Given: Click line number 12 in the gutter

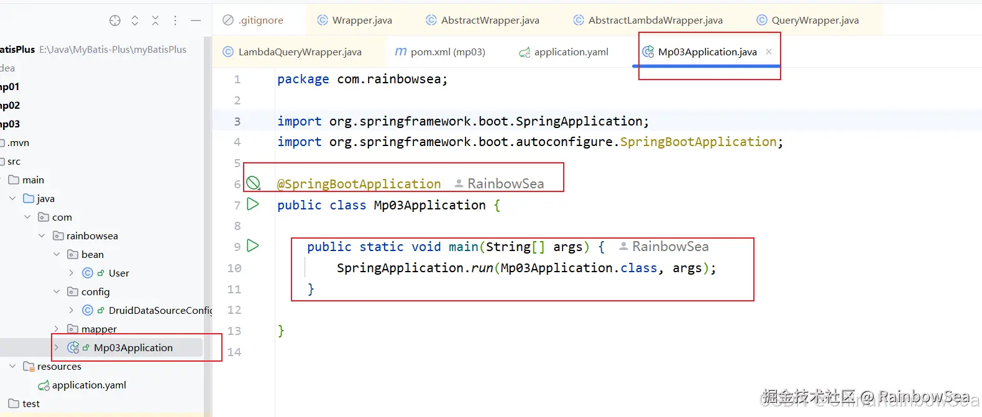Looking at the screenshot, I should (x=234, y=309).
